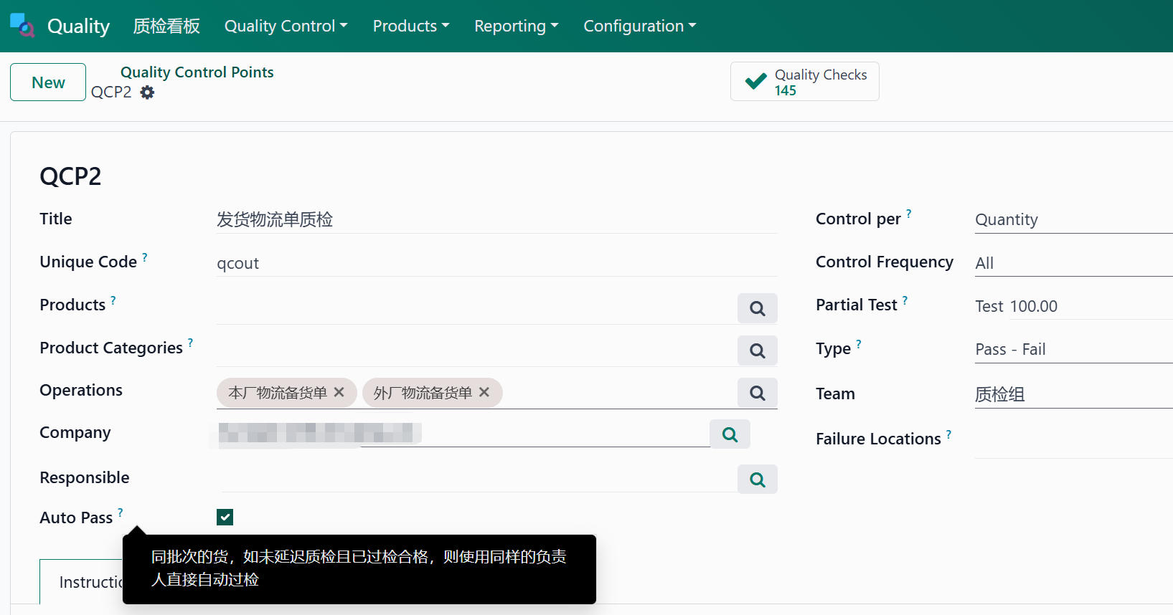
Task: Click the search icon in Products field
Action: [757, 308]
